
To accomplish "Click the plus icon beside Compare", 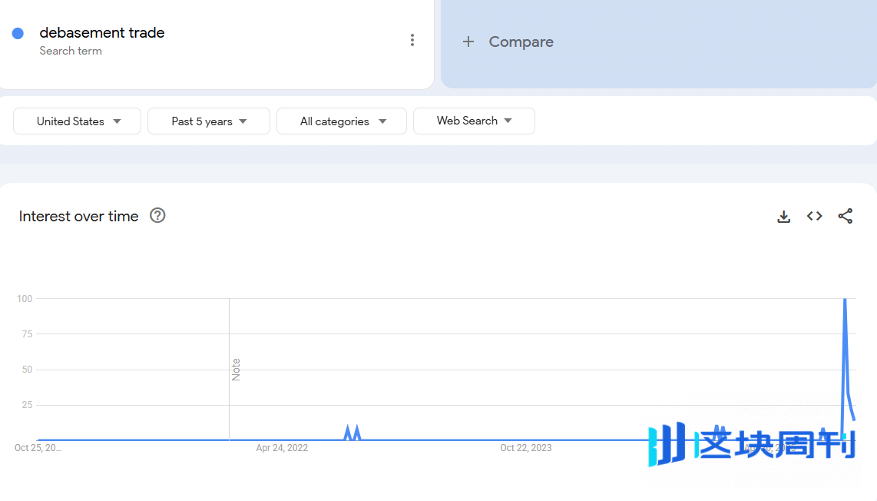I will 468,42.
